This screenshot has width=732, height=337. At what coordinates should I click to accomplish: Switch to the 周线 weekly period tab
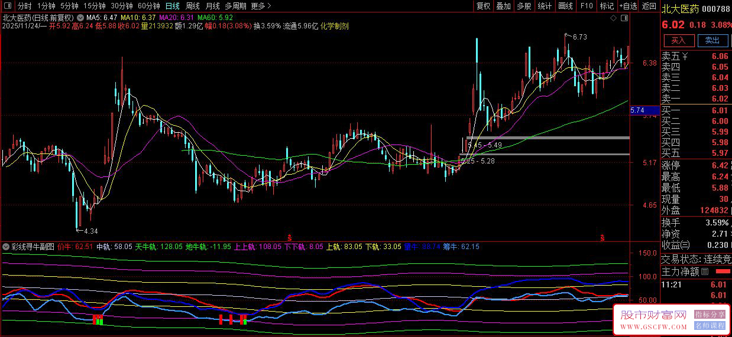tap(193, 6)
